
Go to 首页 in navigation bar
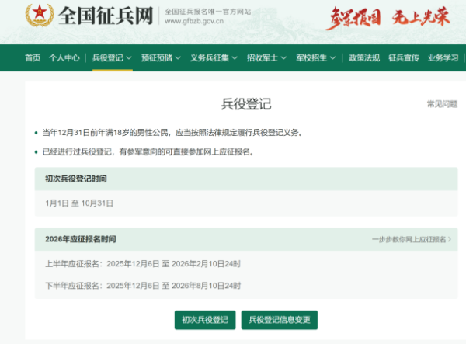[33, 58]
